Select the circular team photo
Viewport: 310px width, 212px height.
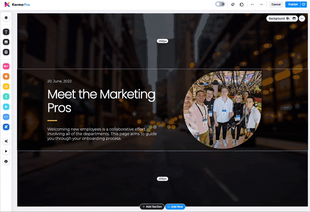[x=222, y=110]
